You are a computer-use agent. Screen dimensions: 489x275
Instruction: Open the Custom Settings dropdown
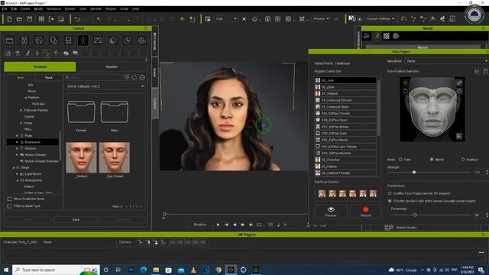381,19
